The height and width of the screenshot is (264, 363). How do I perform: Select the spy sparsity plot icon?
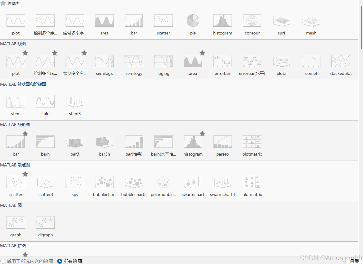pyautogui.click(x=75, y=182)
